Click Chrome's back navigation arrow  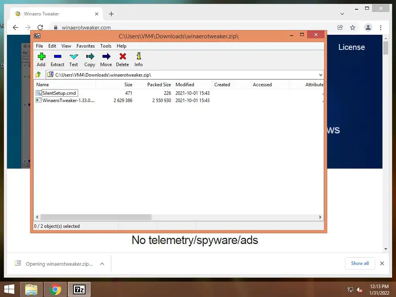click(x=15, y=27)
